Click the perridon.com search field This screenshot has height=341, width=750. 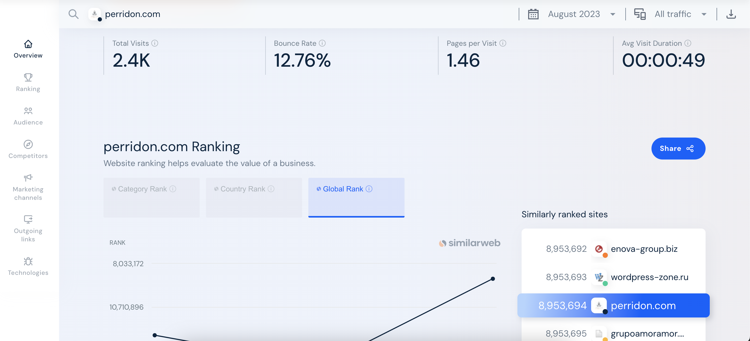pyautogui.click(x=132, y=14)
